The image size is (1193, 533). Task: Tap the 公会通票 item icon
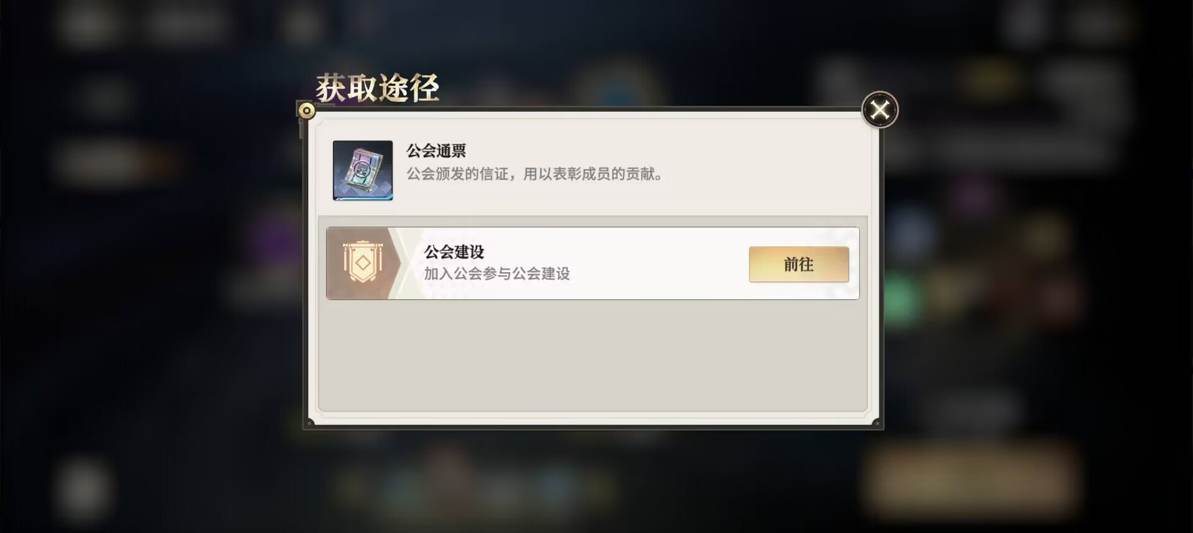tap(363, 170)
